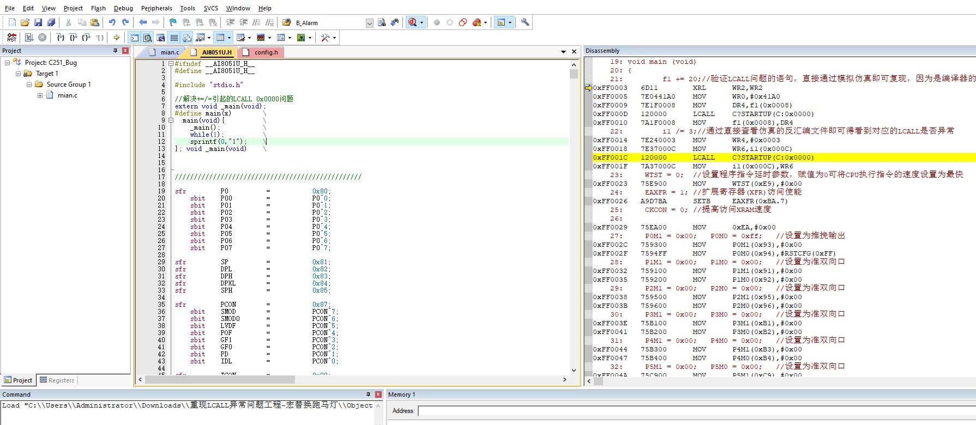Close the Project panel

(x=125, y=51)
